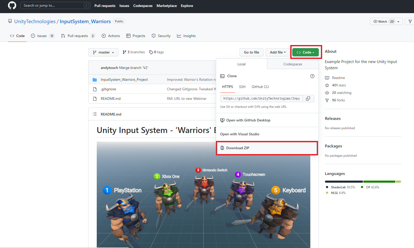Viewport: 414px width, 248px height.
Task: Open the Releases heading link
Action: pyautogui.click(x=333, y=118)
